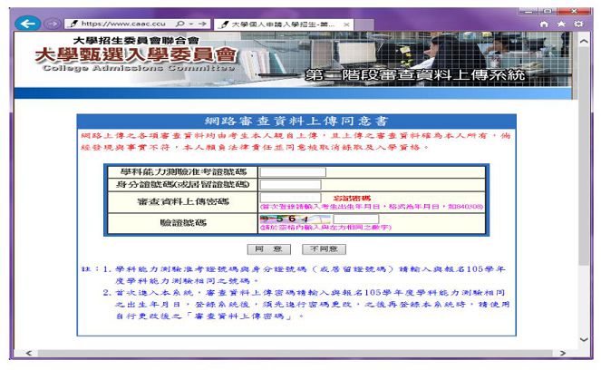601x370 pixels.
Task: Click the horizontal scrollbar right arrow
Action: pos(563,353)
